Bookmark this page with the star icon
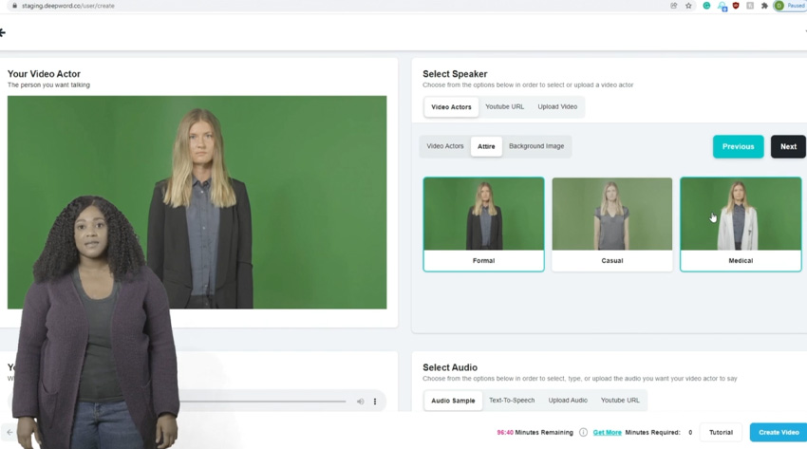This screenshot has height=449, width=807. (688, 6)
